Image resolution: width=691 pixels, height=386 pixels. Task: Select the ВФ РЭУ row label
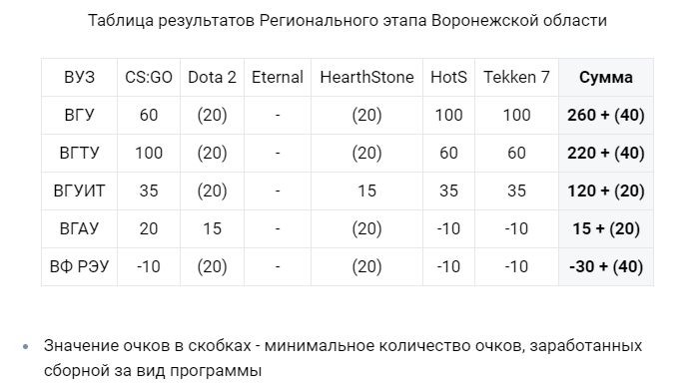(79, 266)
